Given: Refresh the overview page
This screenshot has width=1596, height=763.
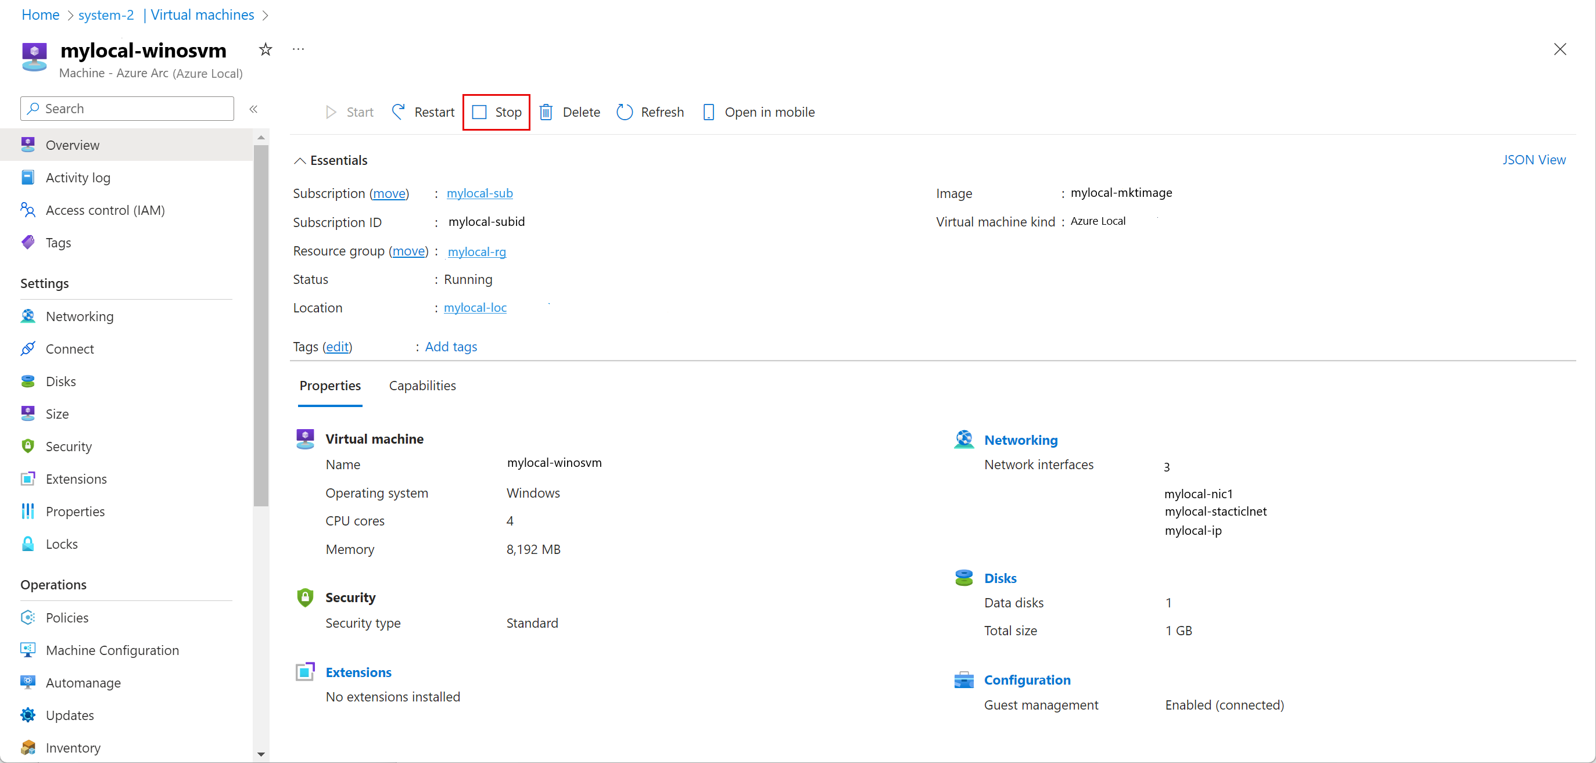Looking at the screenshot, I should 650,112.
